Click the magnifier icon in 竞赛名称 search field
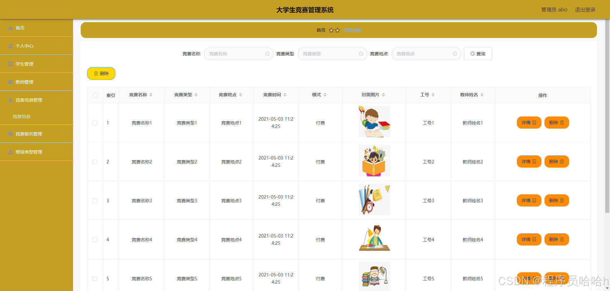The width and height of the screenshot is (610, 291). click(x=268, y=54)
